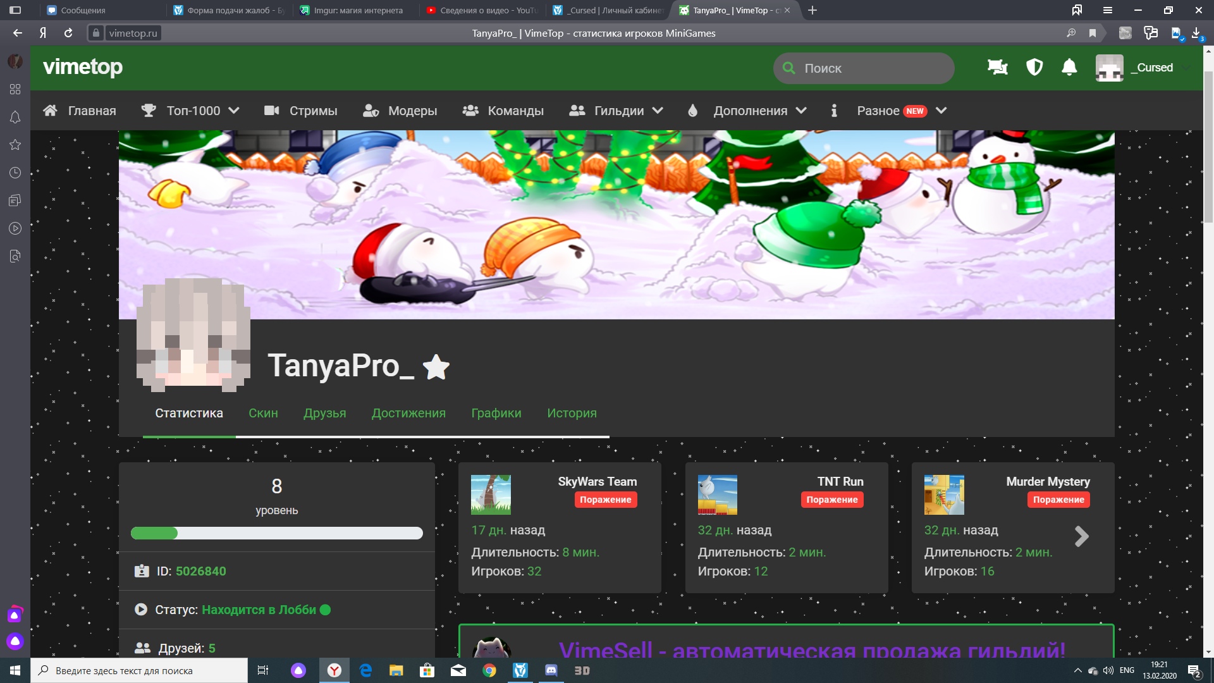Open the shield icon in site header
The height and width of the screenshot is (683, 1214).
tap(1034, 67)
